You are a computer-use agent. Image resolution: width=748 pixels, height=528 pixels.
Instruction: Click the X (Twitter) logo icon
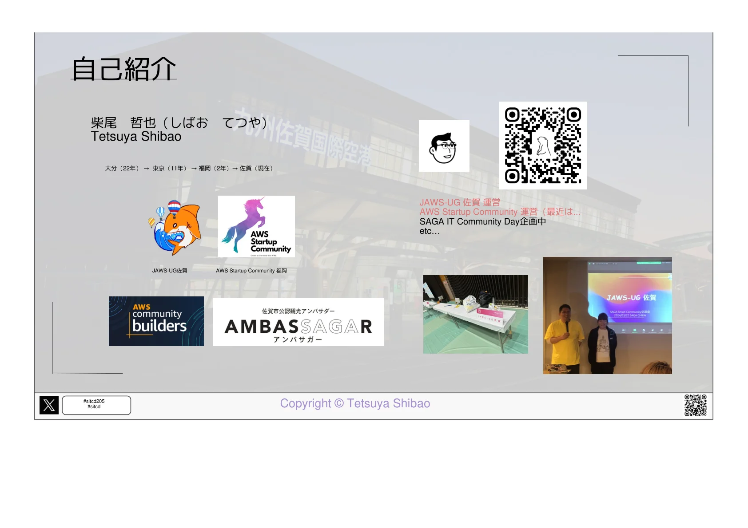click(x=49, y=405)
